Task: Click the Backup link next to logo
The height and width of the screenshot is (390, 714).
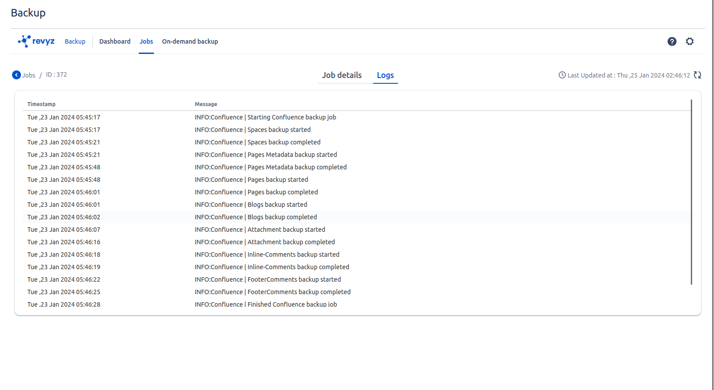Action: coord(75,41)
